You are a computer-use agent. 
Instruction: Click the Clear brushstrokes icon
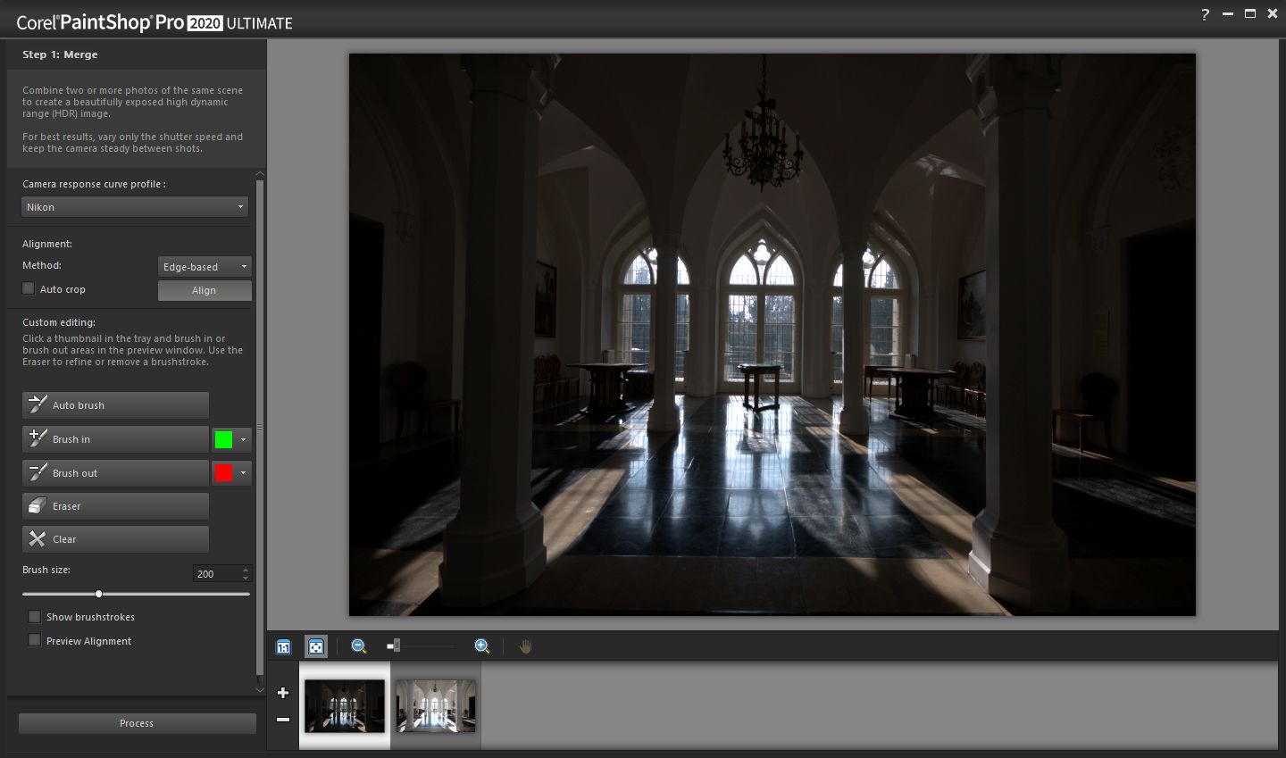coord(114,538)
